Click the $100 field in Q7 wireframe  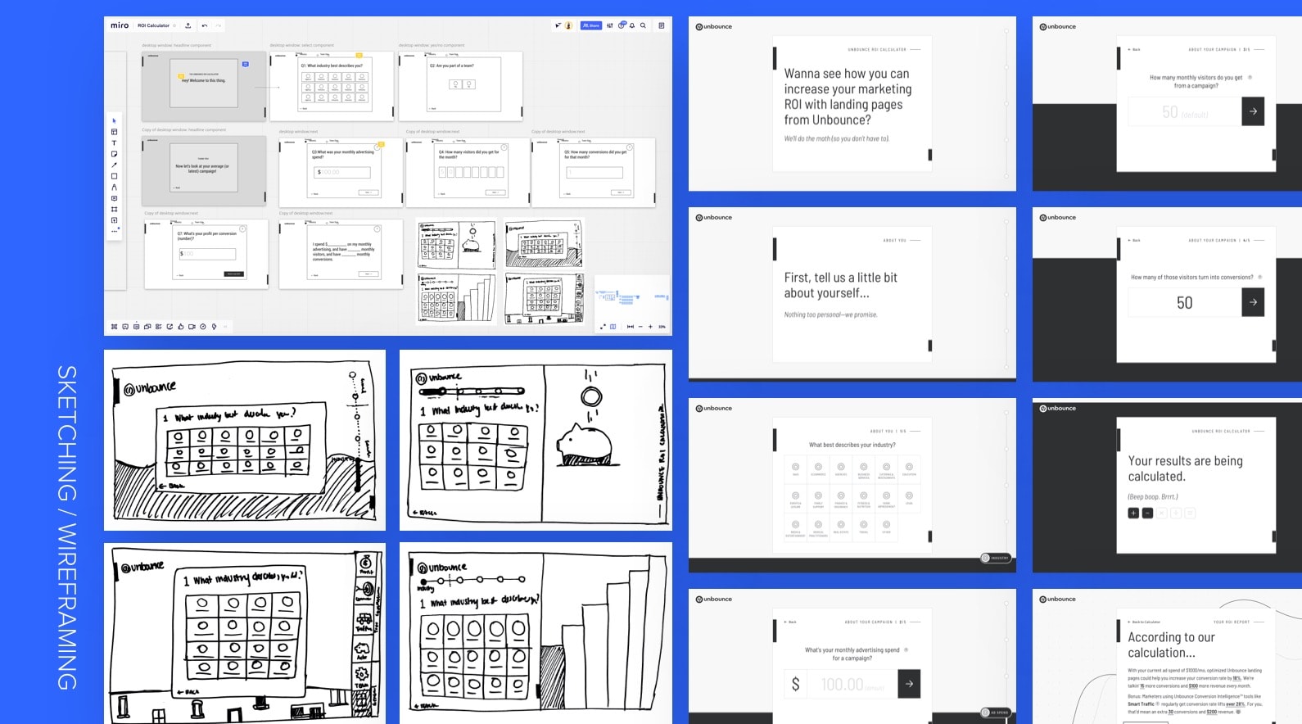207,254
